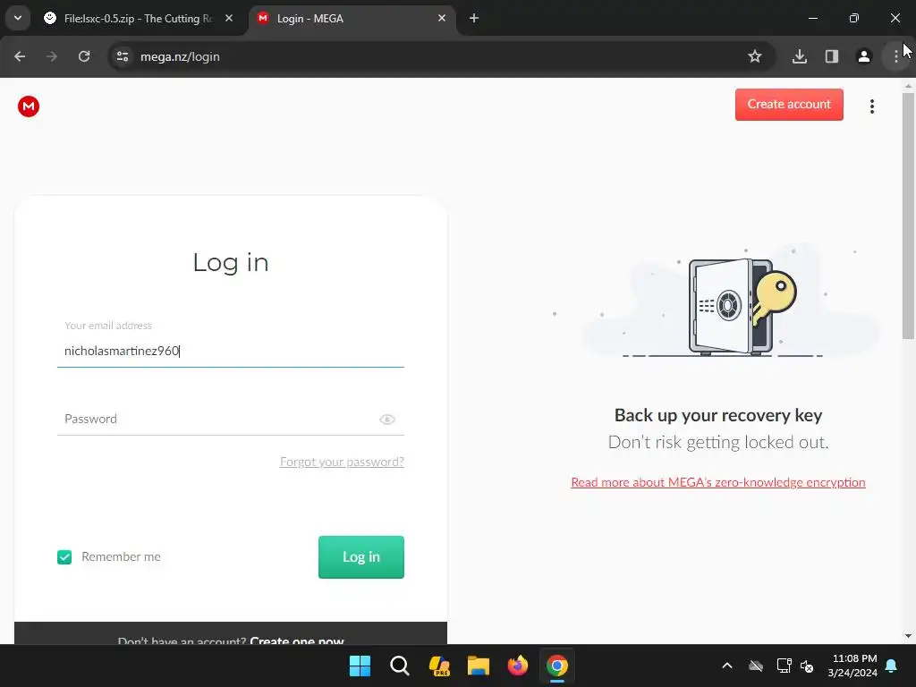Click the Remember me label
Screen dimensions: 916x687
[x=121, y=556]
